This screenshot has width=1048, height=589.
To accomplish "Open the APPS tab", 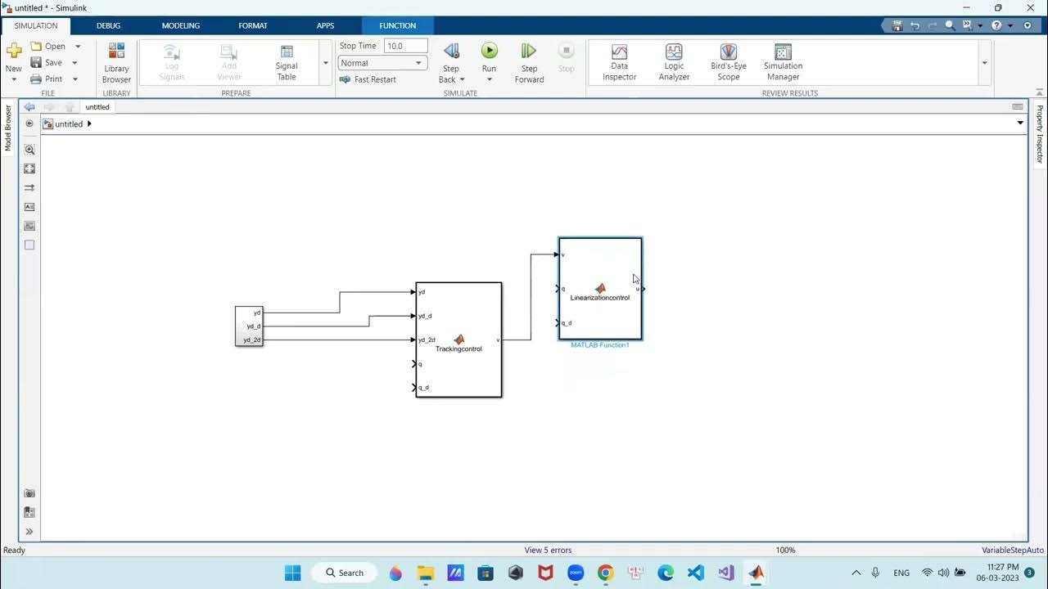I will pos(325,25).
